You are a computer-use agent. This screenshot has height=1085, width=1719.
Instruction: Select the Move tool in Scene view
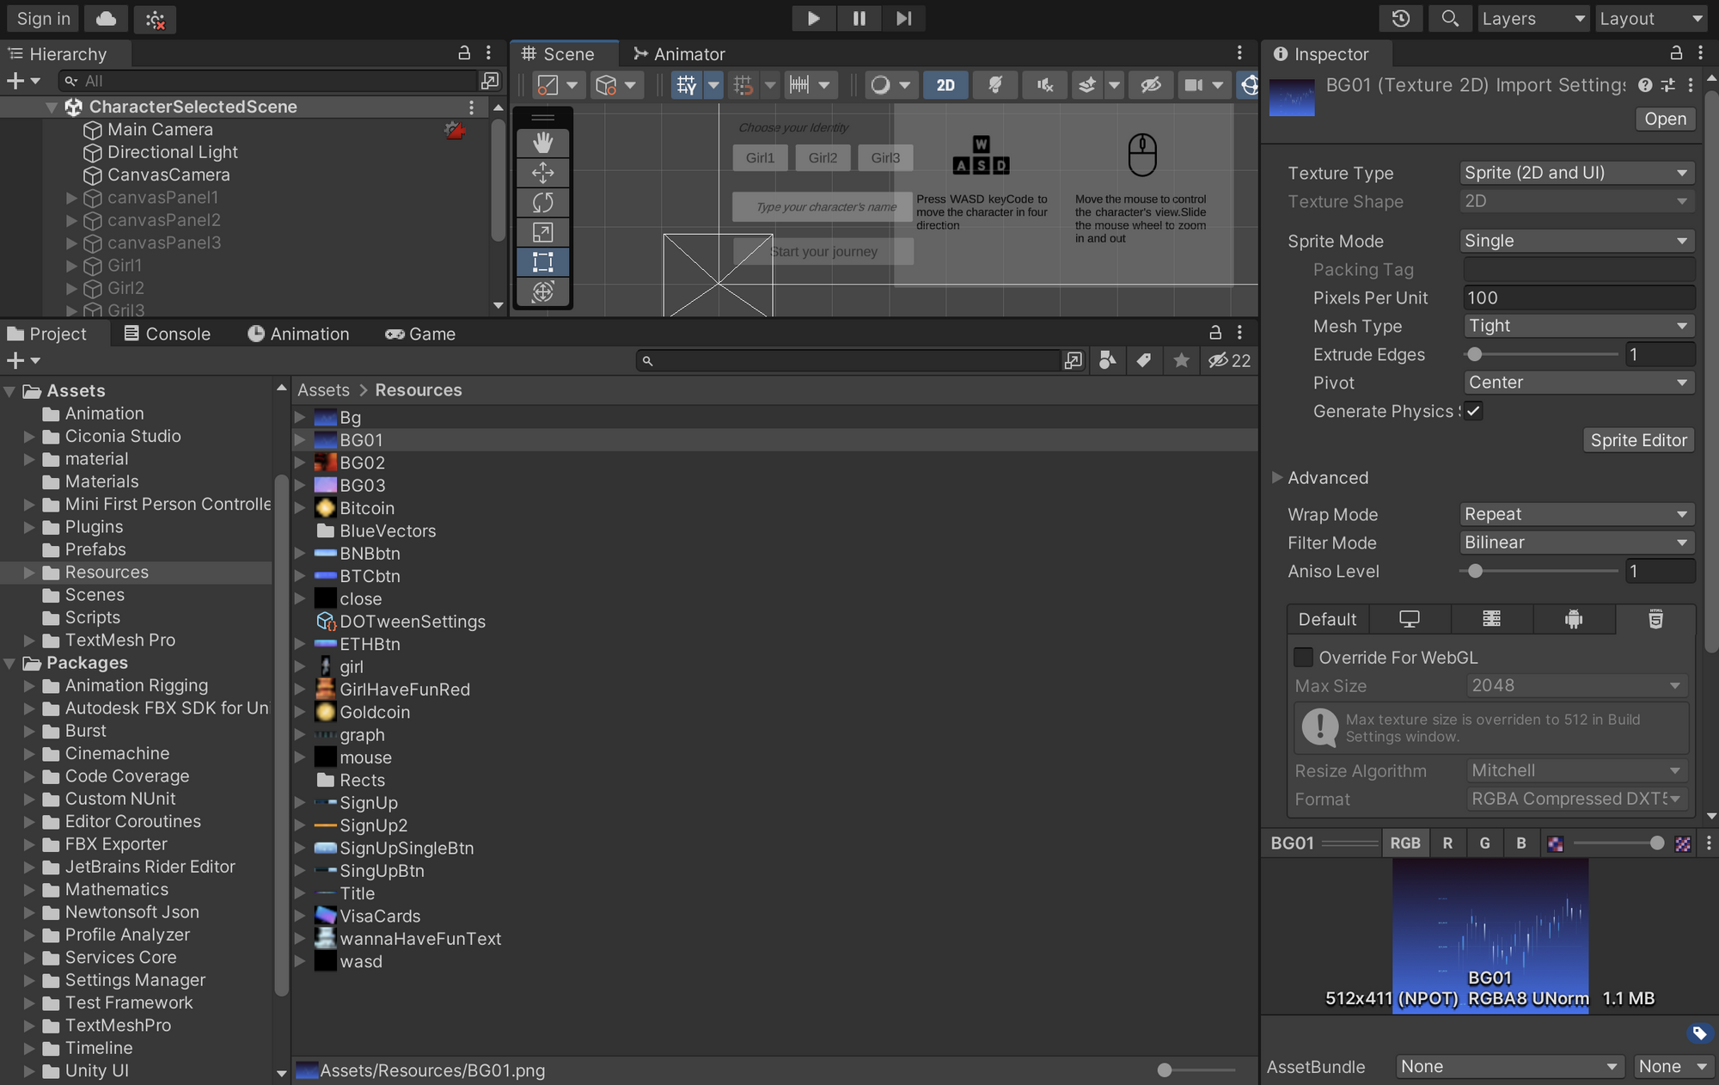pyautogui.click(x=542, y=173)
